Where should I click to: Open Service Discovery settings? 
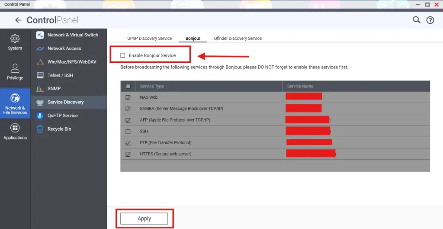[69, 102]
